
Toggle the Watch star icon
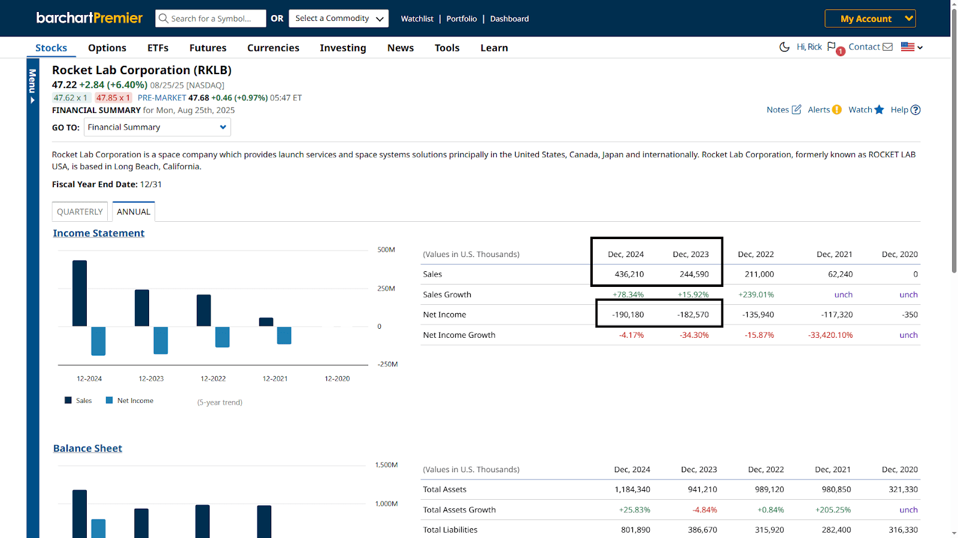click(879, 109)
